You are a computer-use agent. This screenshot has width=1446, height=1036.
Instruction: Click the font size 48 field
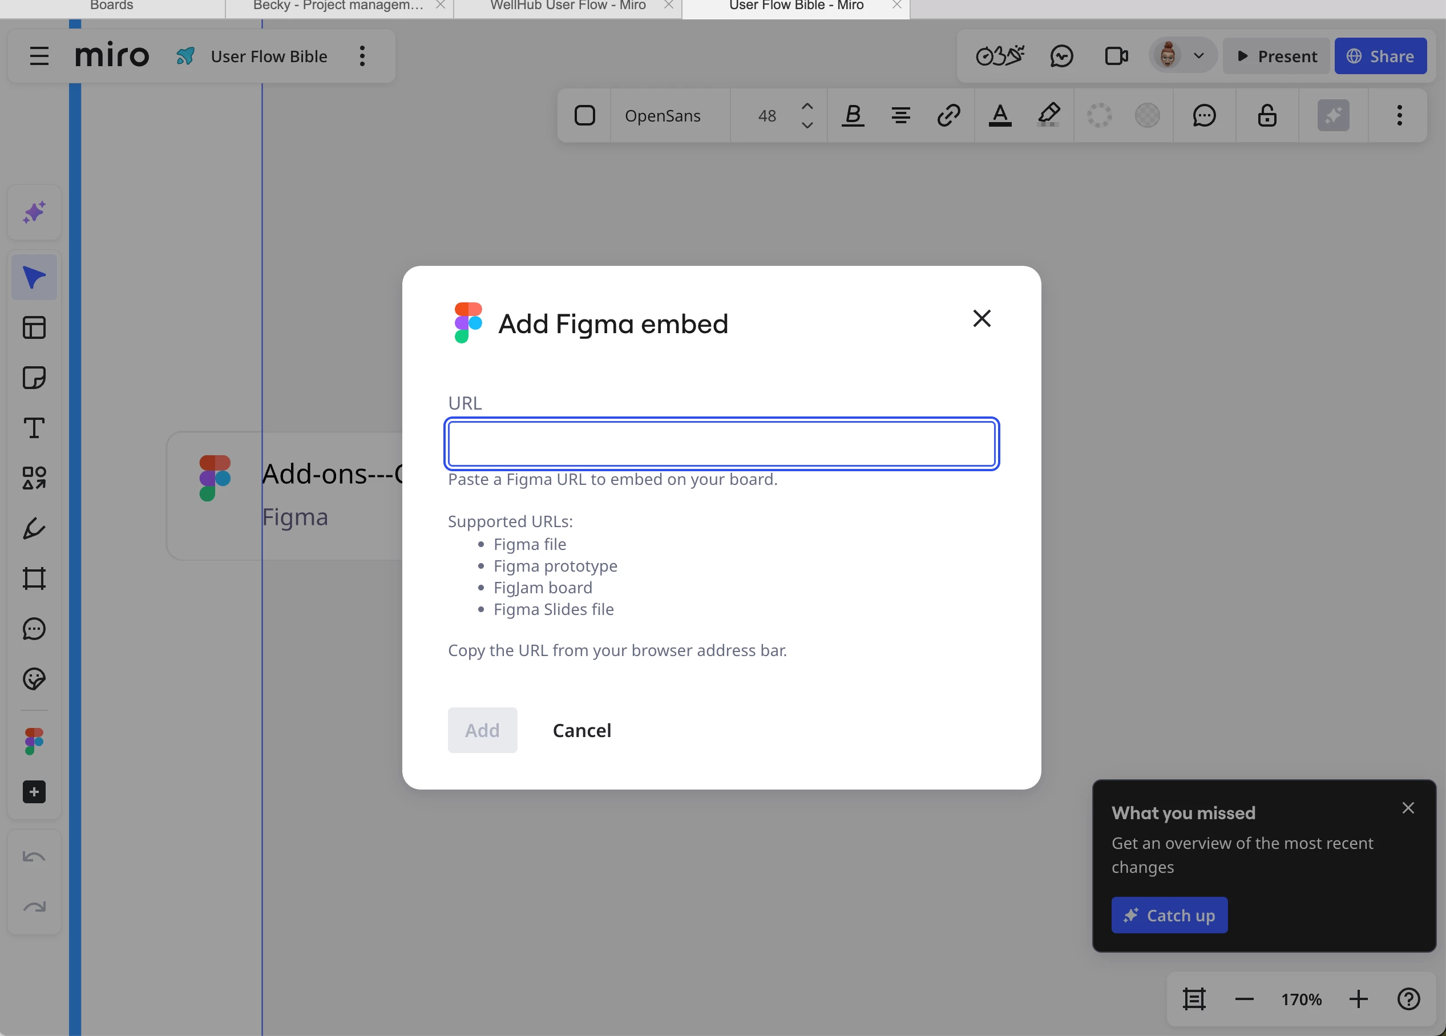pyautogui.click(x=767, y=115)
